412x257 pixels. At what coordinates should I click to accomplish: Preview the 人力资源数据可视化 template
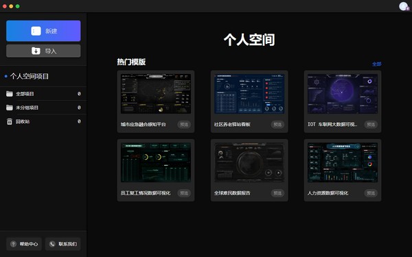371,193
